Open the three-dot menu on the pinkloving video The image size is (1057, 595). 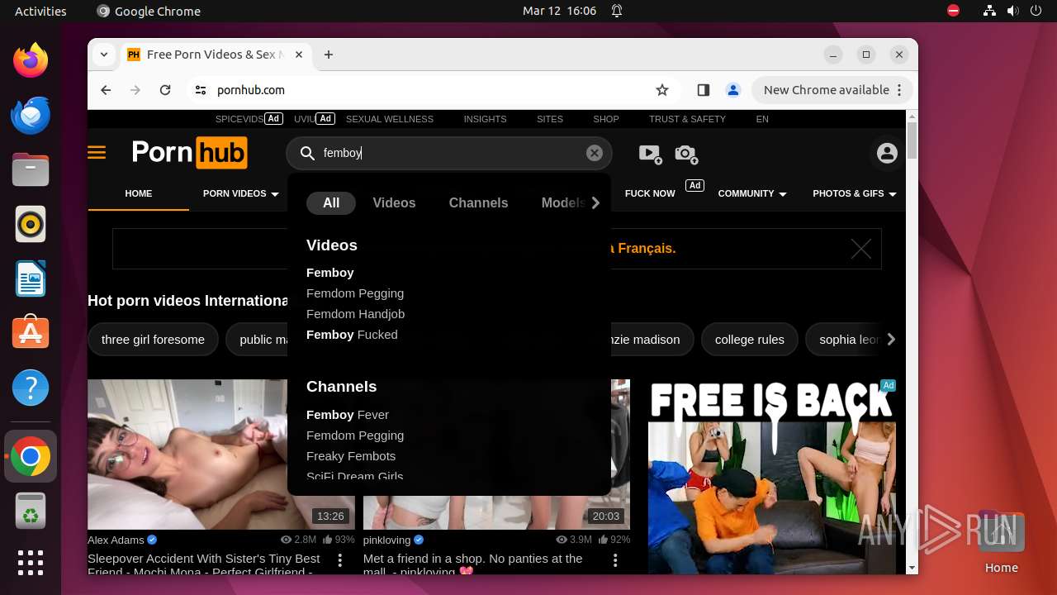[615, 560]
